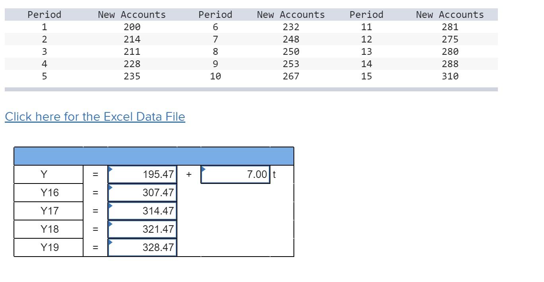
Task: Click the first Period column header
Action: (45, 15)
